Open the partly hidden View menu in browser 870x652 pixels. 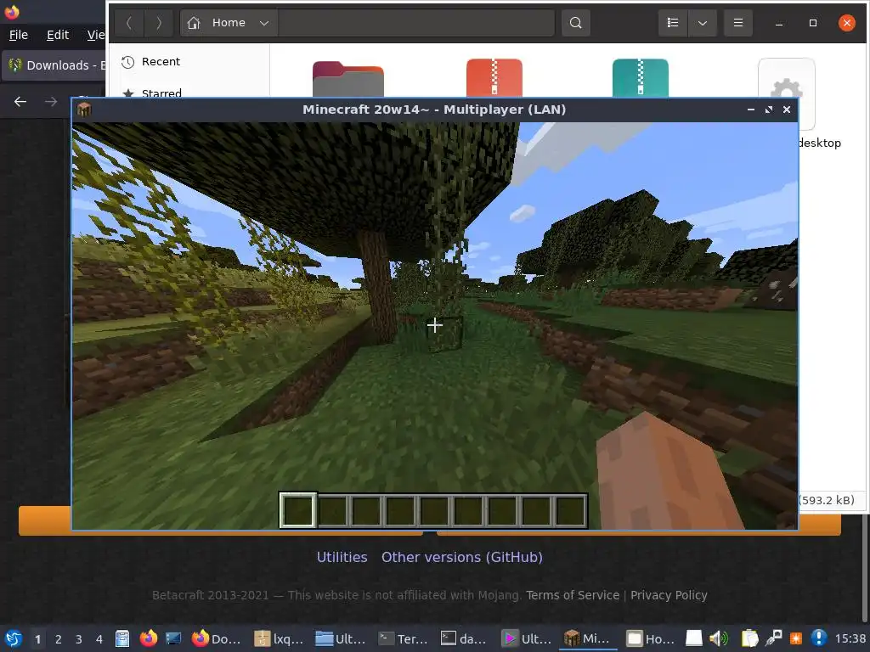[96, 35]
